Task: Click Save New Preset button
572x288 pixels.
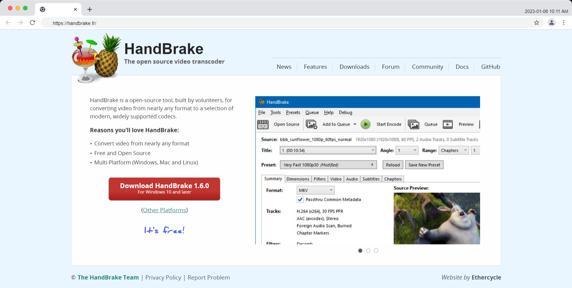Action: point(424,165)
